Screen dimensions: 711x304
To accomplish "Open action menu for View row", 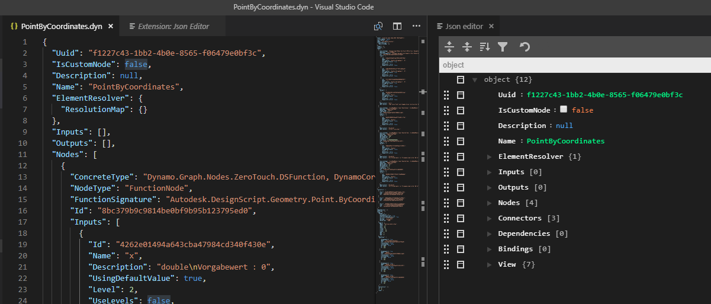I will (461, 264).
